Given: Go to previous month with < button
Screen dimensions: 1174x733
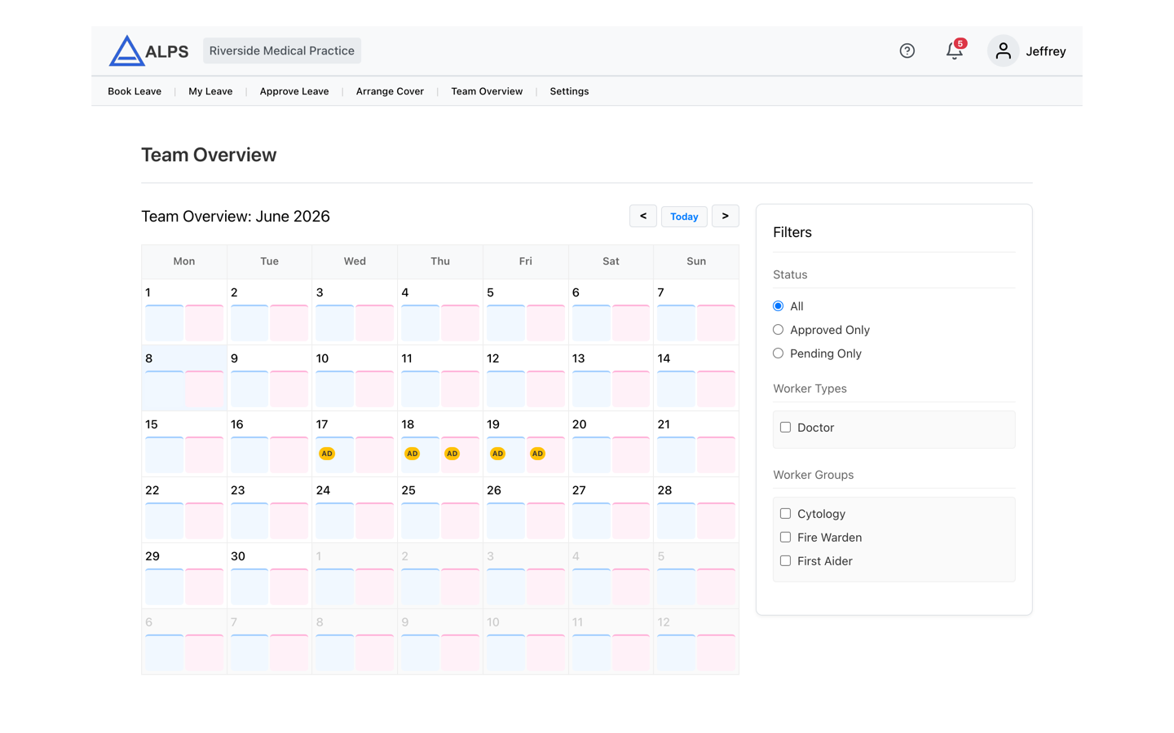Looking at the screenshot, I should click(643, 216).
